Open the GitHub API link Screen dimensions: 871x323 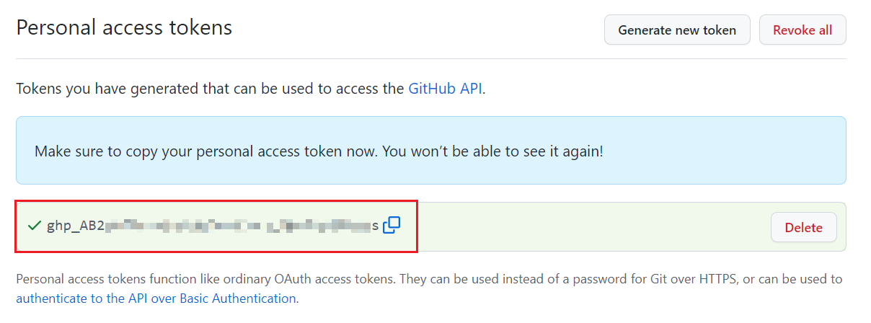coord(446,89)
